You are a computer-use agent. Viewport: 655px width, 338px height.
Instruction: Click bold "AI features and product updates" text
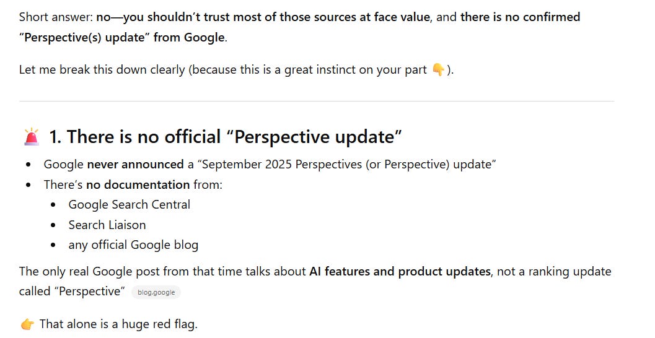click(399, 271)
